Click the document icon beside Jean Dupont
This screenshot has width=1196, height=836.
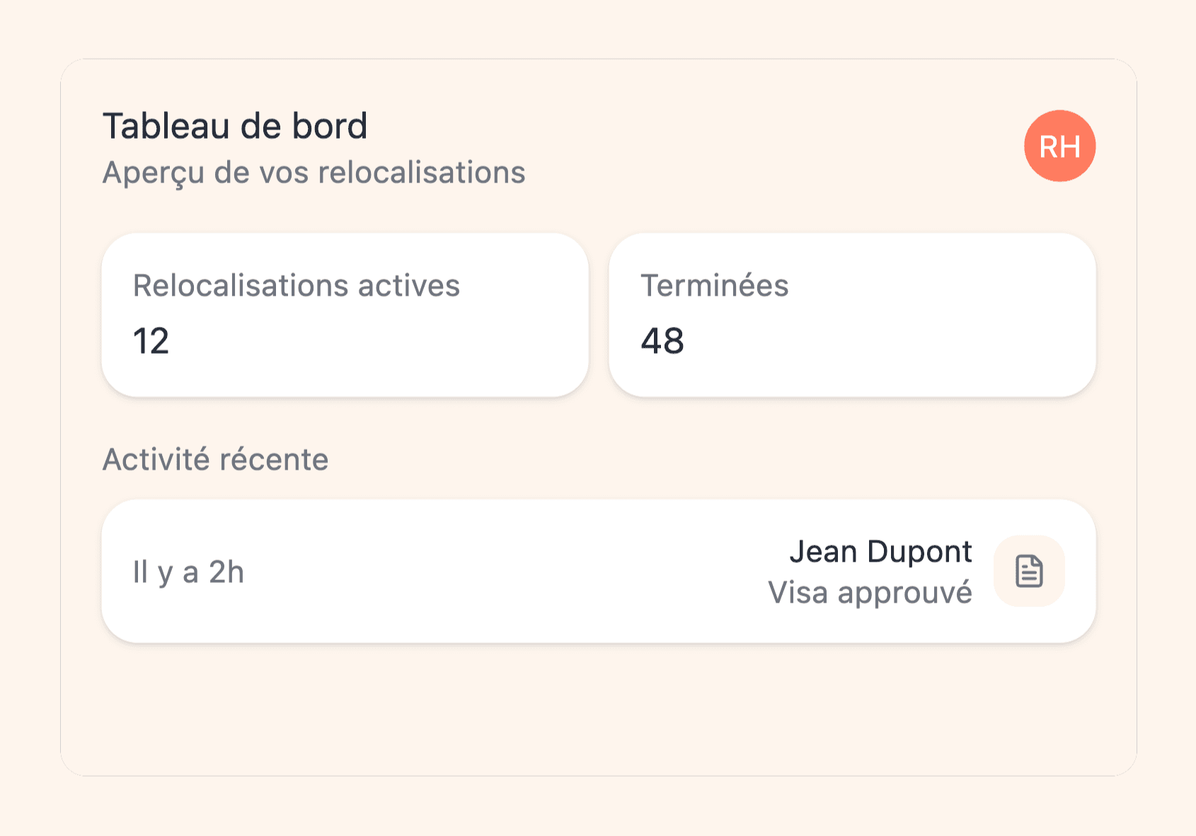tap(1029, 571)
